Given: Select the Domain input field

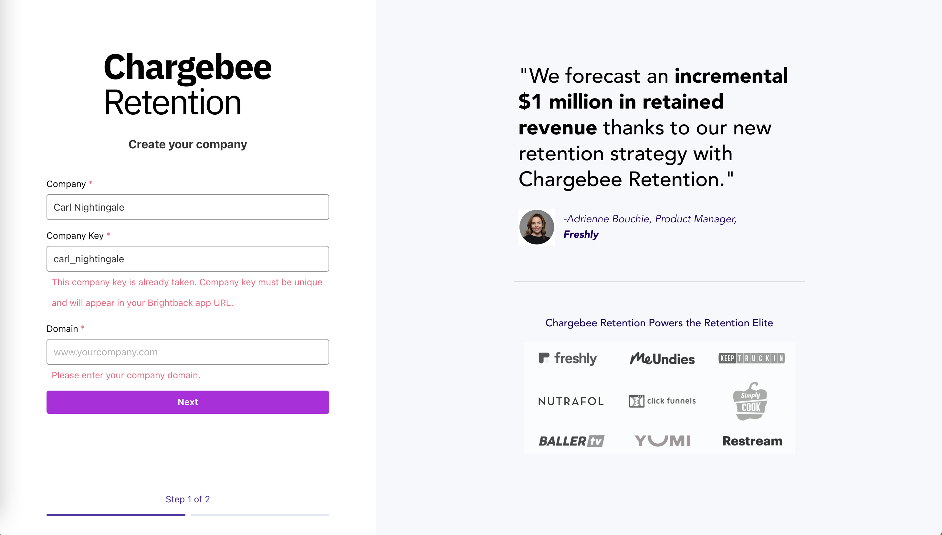Looking at the screenshot, I should [188, 352].
